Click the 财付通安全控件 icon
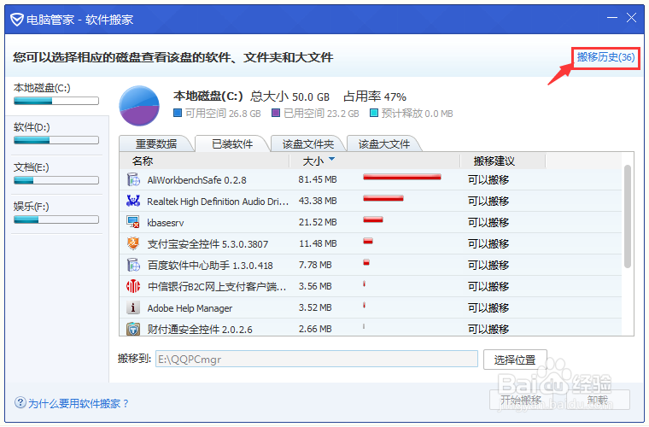 [133, 329]
